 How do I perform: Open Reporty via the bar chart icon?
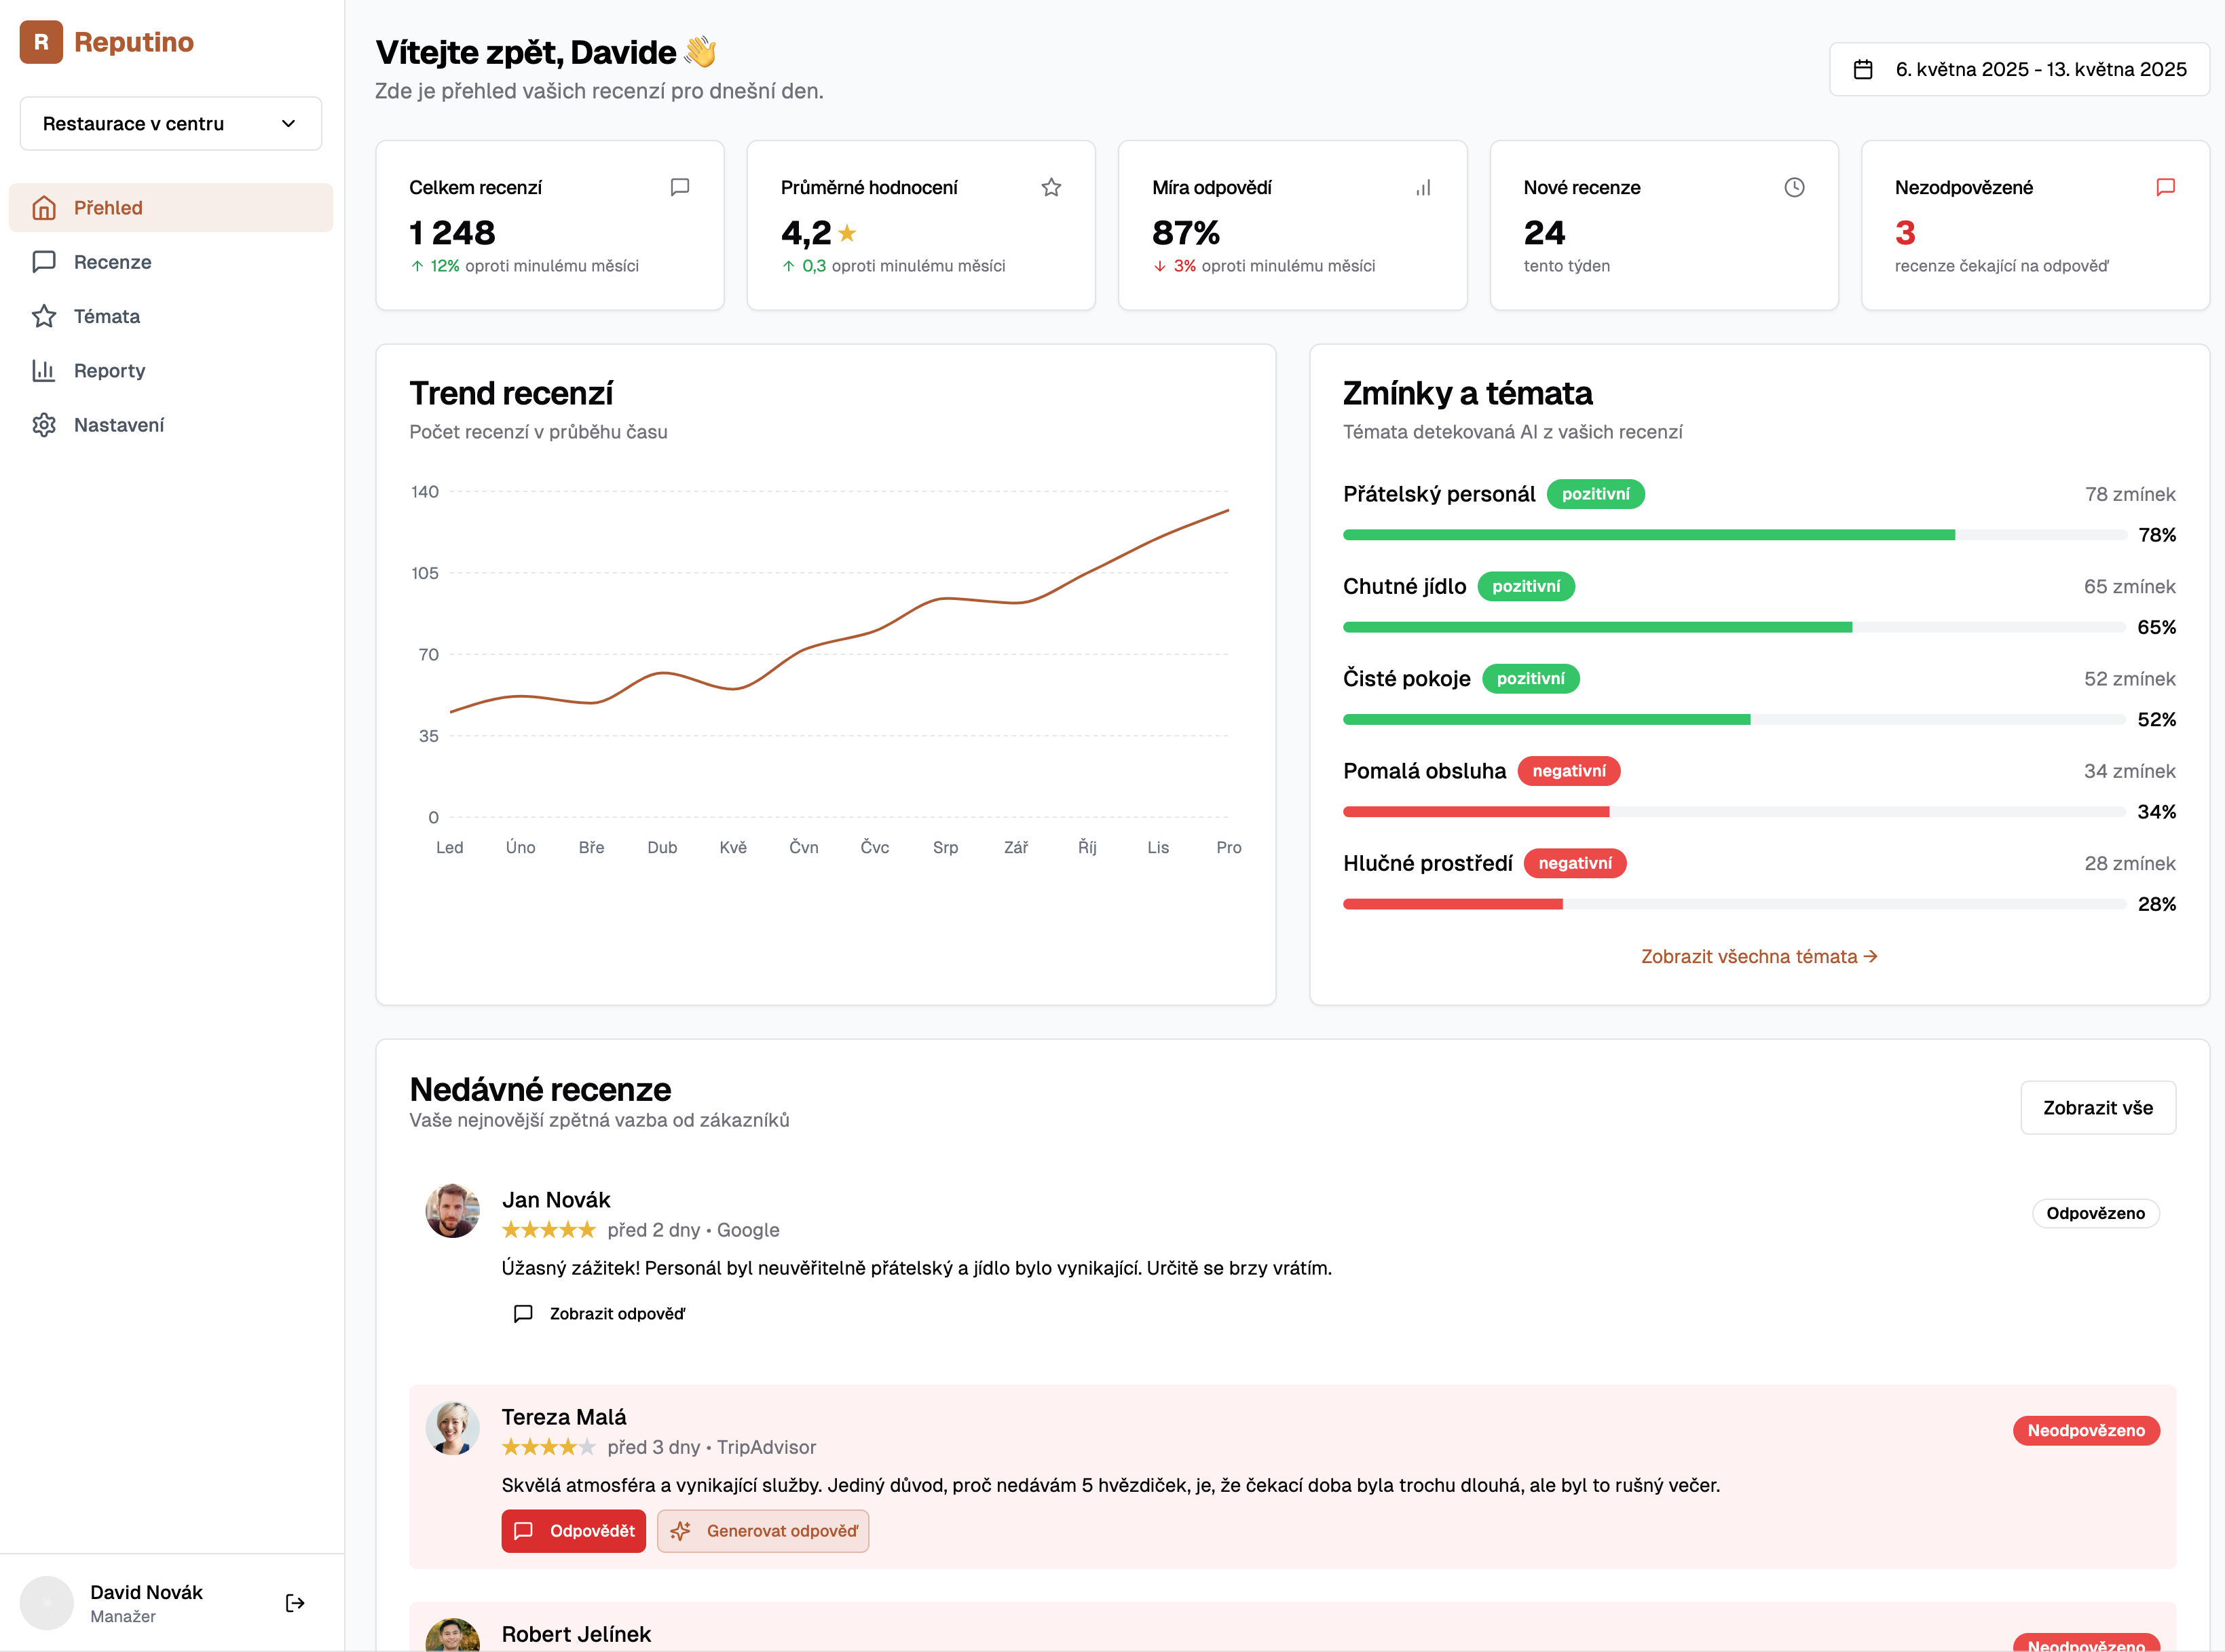point(44,370)
